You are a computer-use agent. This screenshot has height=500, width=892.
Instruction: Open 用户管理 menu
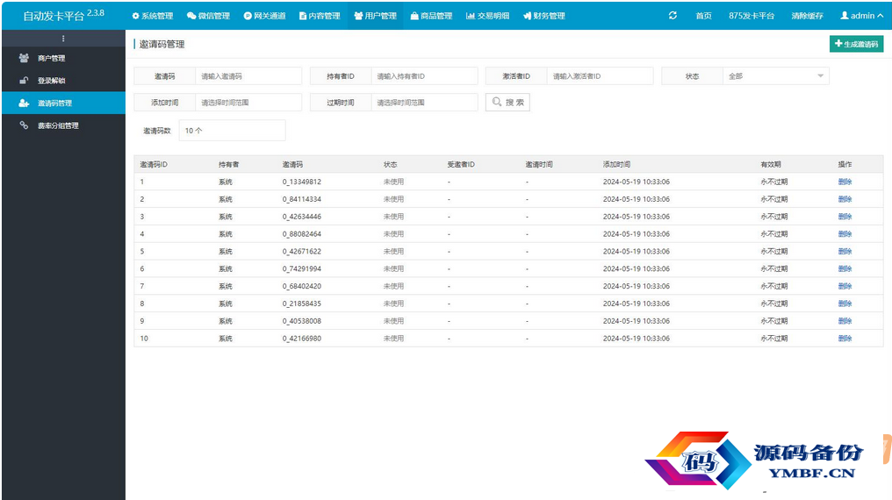click(376, 16)
